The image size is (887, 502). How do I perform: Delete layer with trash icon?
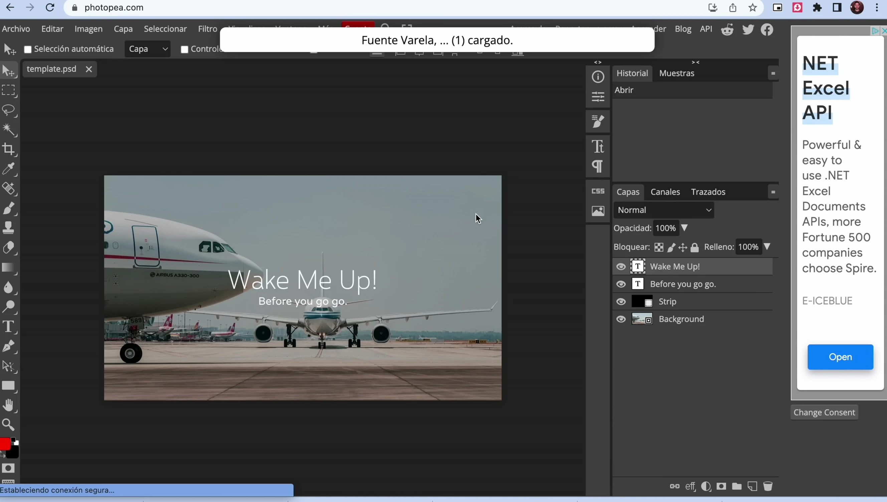tap(767, 486)
